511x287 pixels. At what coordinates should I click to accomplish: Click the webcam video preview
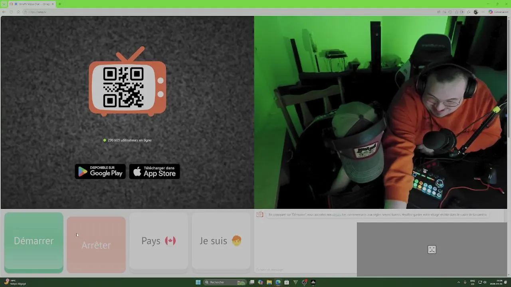[380, 112]
